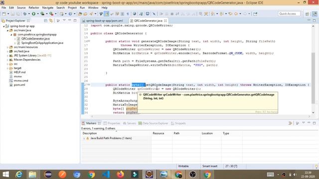The width and height of the screenshot is (319, 179).
Task: Open the File menu
Action: click(3, 8)
